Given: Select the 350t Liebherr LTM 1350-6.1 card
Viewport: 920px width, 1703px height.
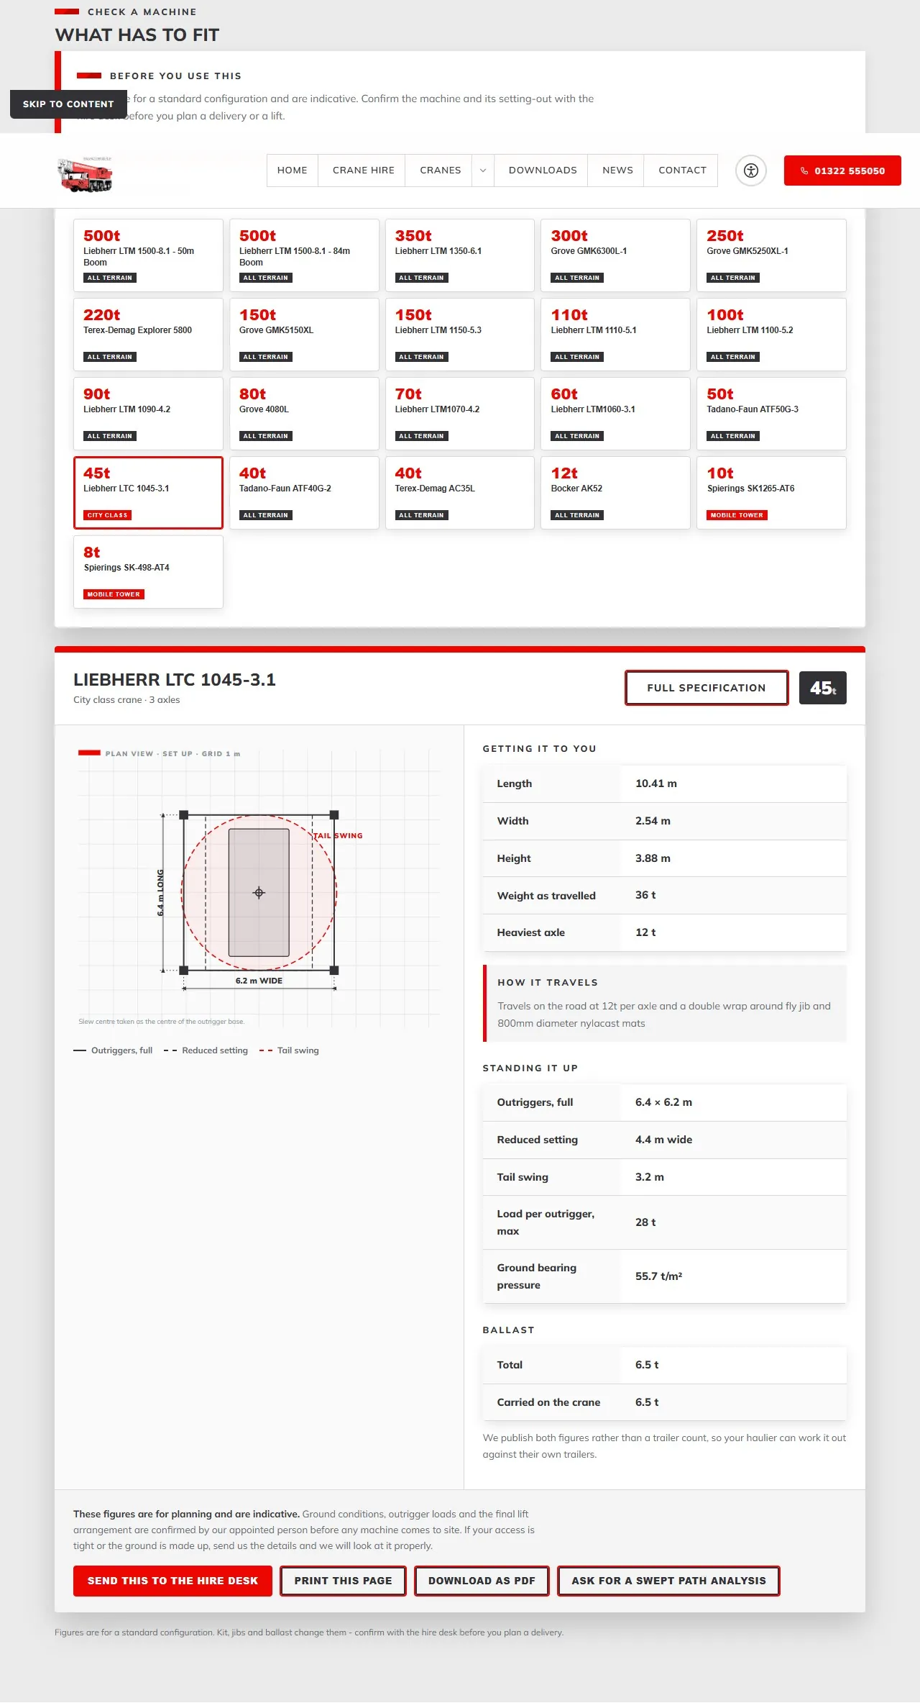Looking at the screenshot, I should coord(460,255).
